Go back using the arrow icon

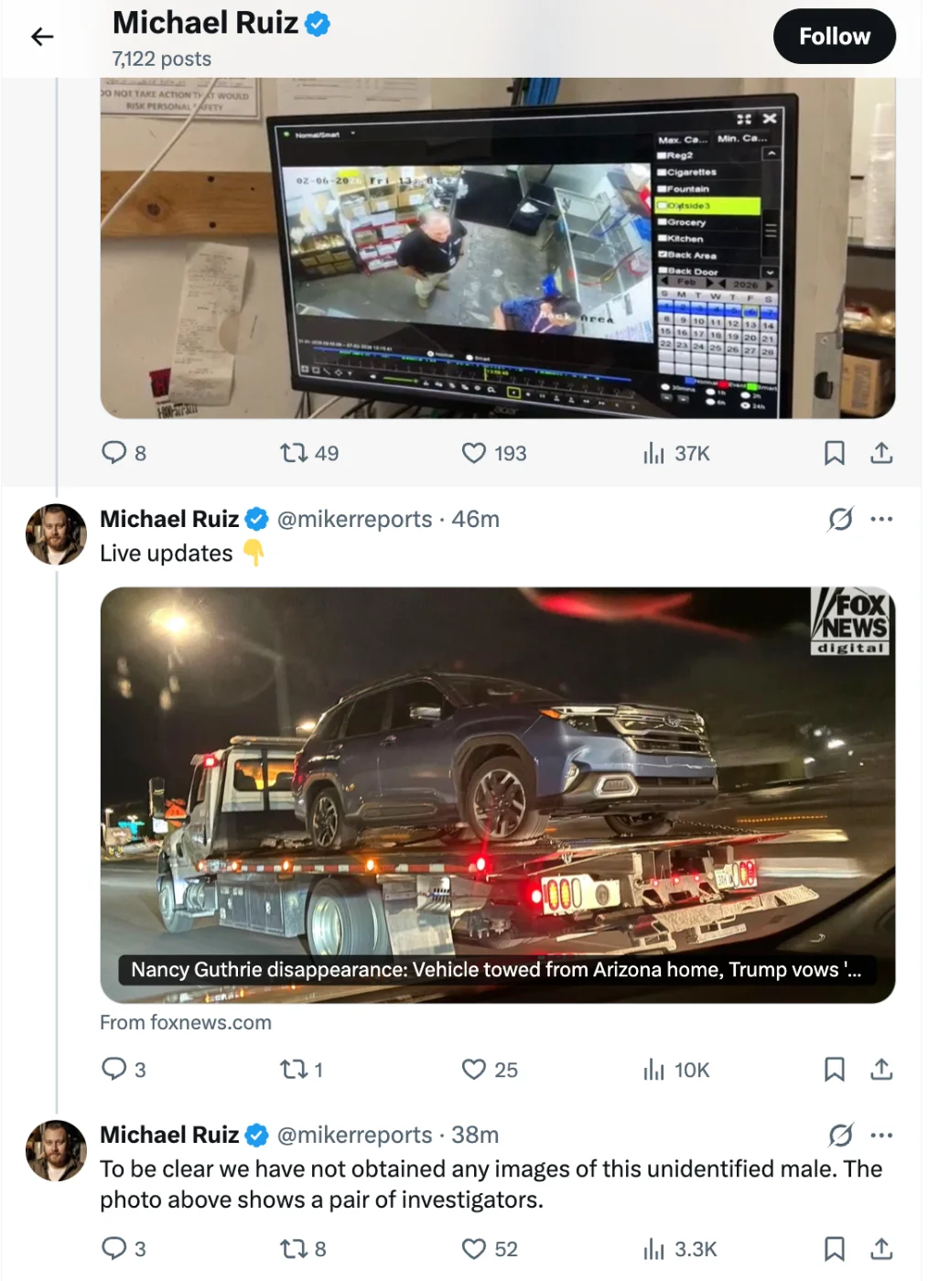(42, 37)
